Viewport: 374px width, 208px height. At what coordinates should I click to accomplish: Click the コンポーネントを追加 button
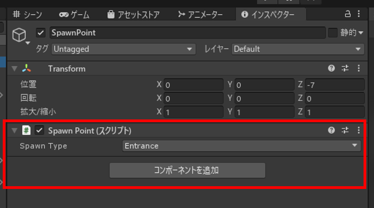pos(187,170)
